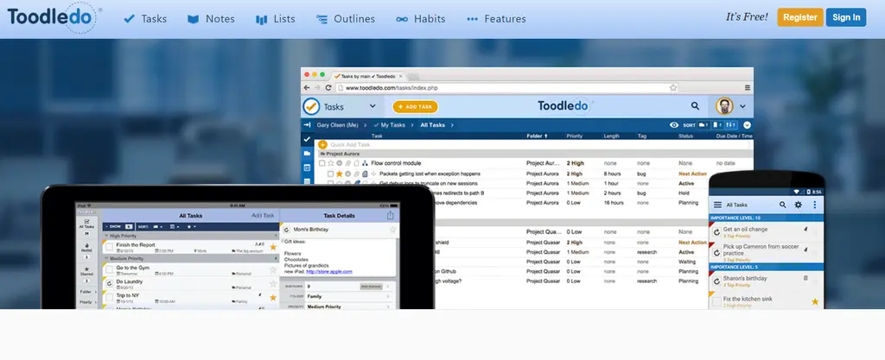Toggle the gold star on 'Packets getting lost' task

point(339,174)
